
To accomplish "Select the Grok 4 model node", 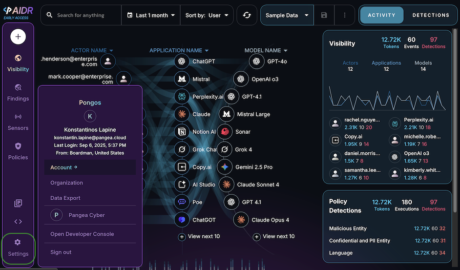I will [225, 149].
